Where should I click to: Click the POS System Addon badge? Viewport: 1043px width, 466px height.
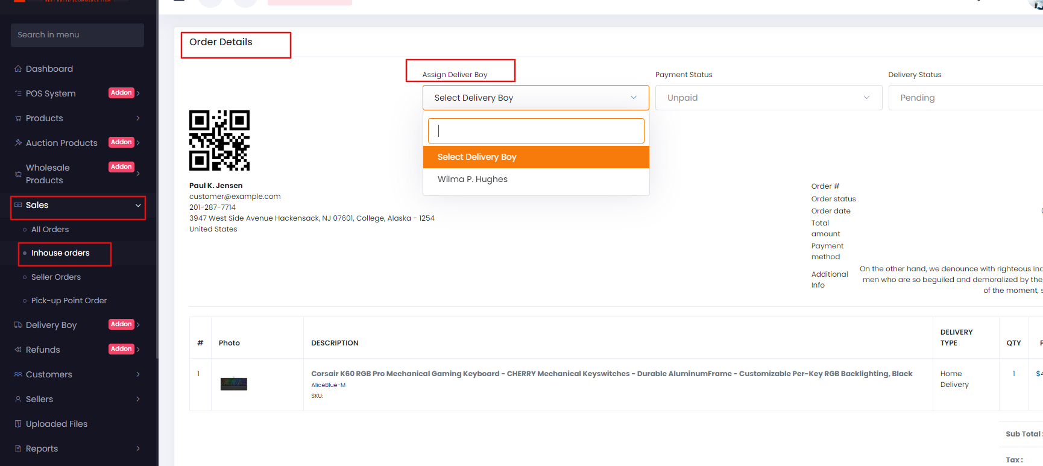pyautogui.click(x=121, y=93)
